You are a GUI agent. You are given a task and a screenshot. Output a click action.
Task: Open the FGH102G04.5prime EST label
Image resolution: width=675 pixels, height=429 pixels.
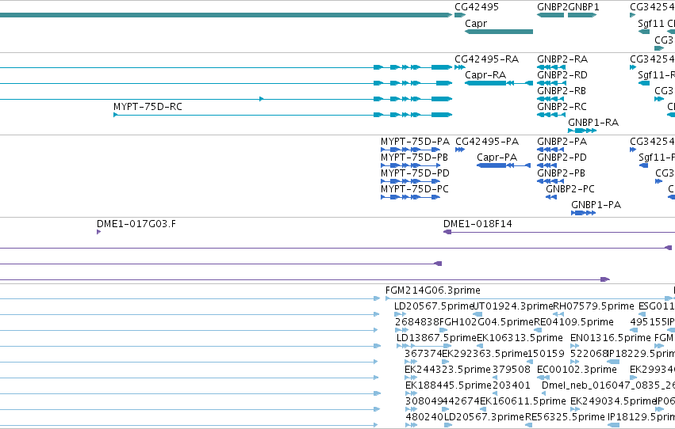point(486,322)
